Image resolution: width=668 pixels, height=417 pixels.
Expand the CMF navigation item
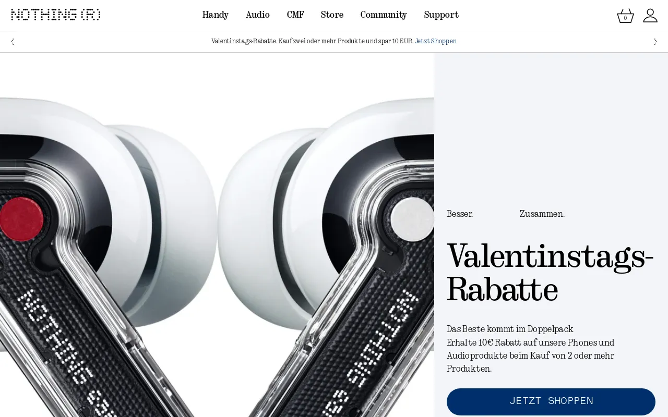click(x=295, y=15)
